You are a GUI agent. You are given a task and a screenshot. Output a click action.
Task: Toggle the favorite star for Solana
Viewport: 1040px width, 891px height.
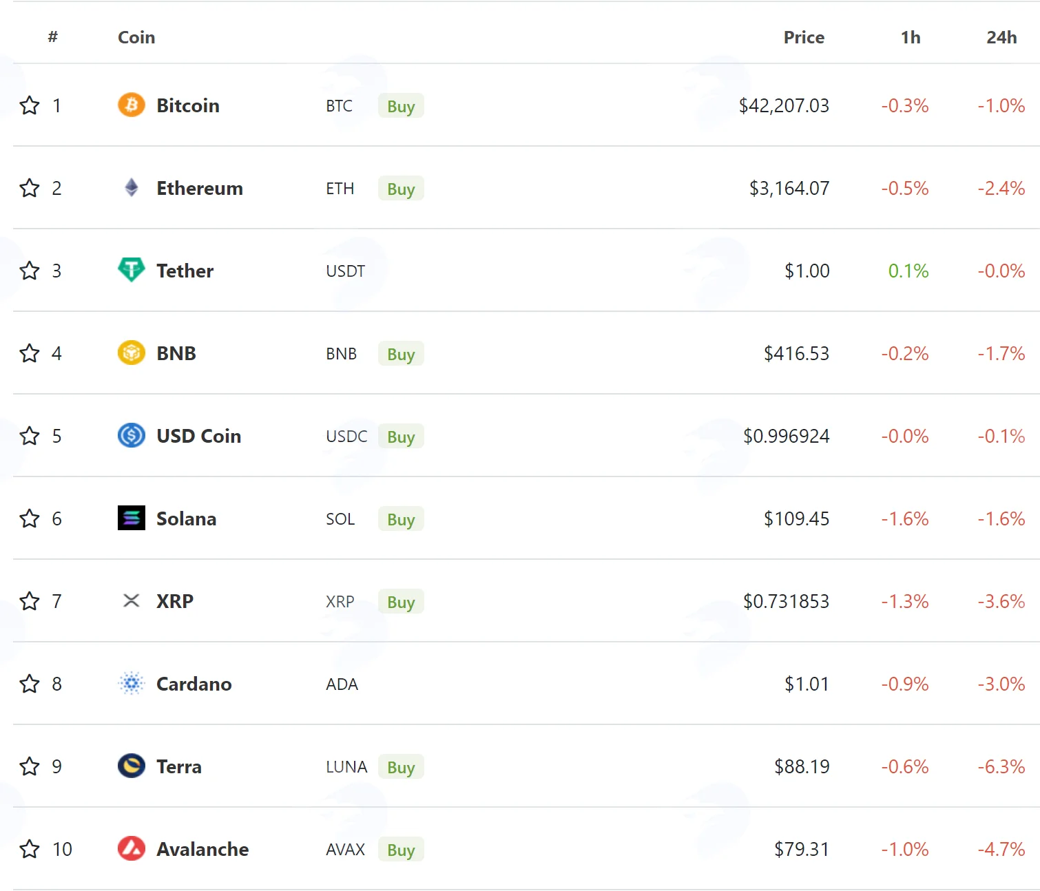point(30,518)
